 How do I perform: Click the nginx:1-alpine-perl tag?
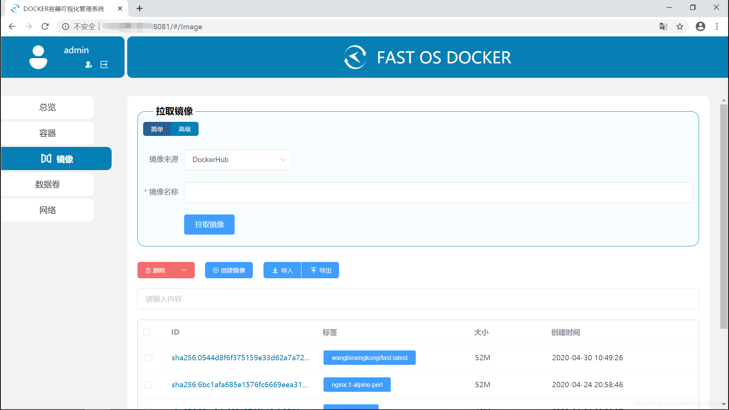pyautogui.click(x=357, y=385)
